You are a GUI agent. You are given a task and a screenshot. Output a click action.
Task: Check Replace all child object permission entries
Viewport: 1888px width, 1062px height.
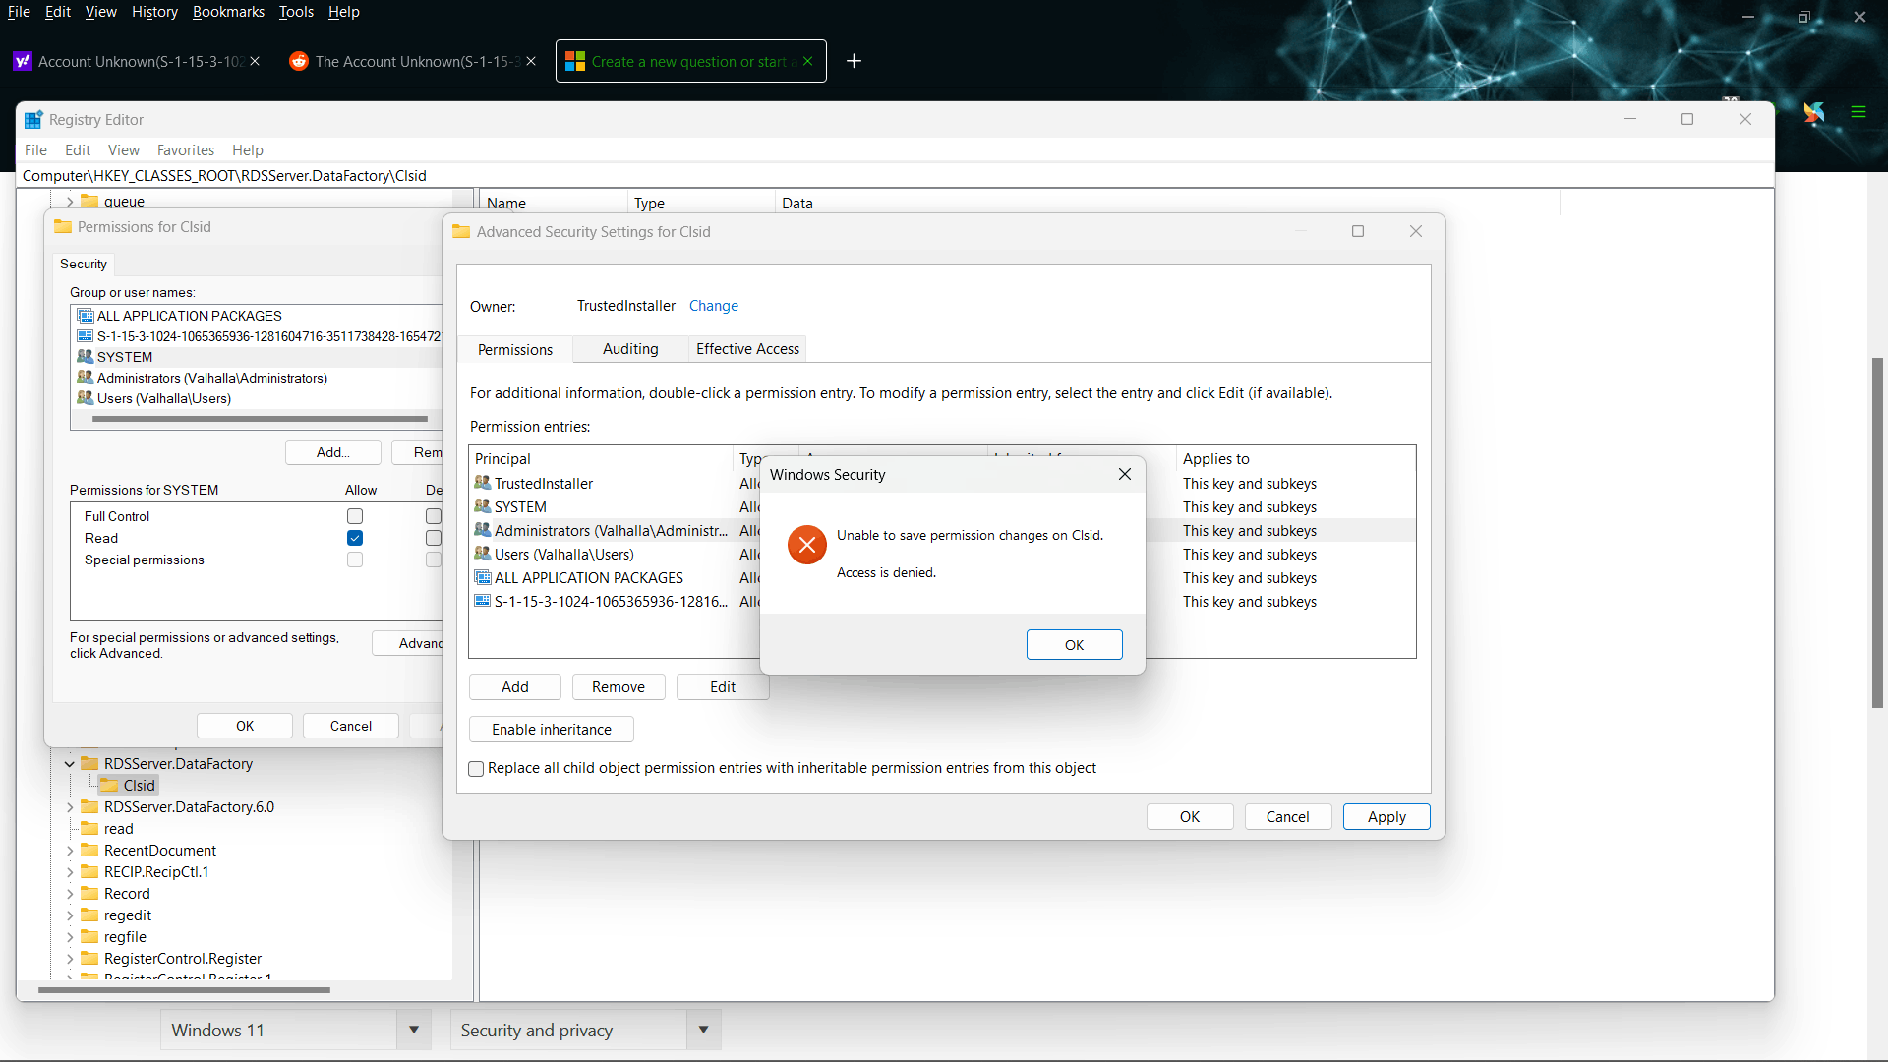point(477,769)
